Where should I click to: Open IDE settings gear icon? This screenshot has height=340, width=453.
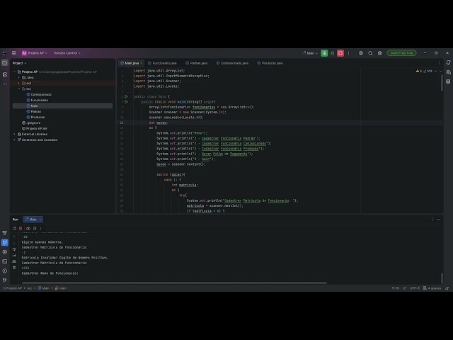pos(380,53)
